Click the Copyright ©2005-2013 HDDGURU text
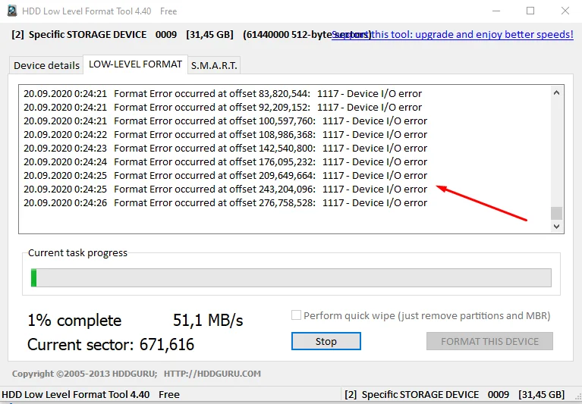This screenshot has width=582, height=404. 85,374
